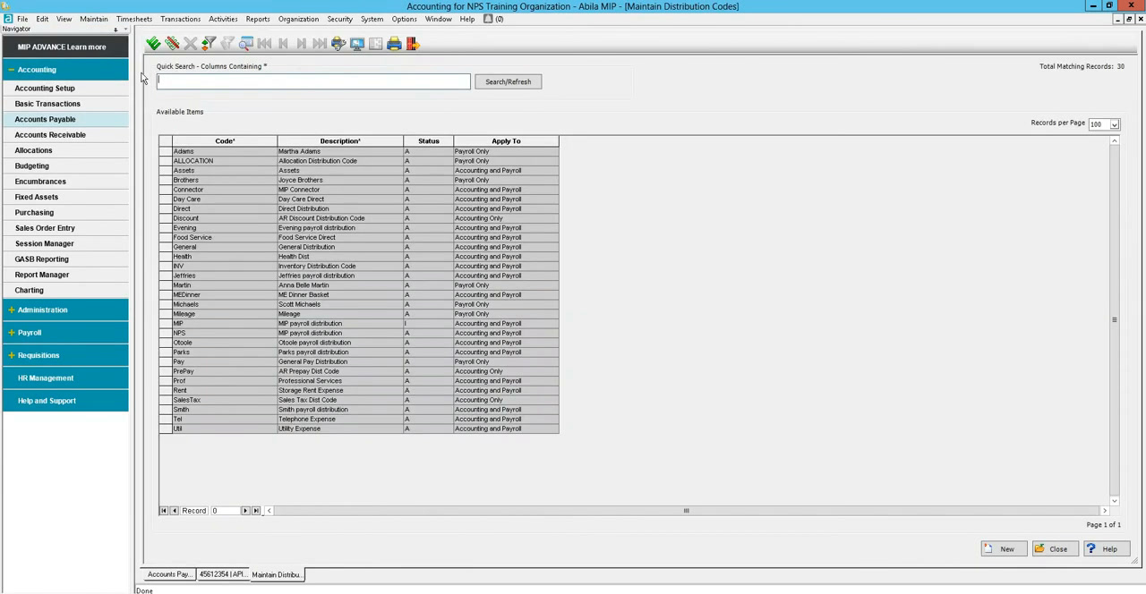Image resolution: width=1146 pixels, height=594 pixels.
Task: Click the Quick Search input field
Action: (313, 81)
